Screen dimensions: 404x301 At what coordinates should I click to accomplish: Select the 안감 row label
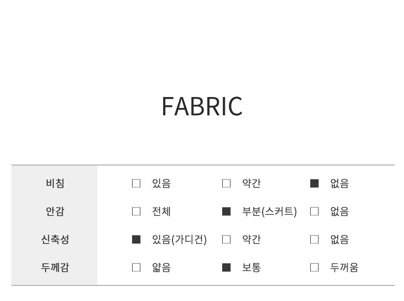tap(55, 211)
